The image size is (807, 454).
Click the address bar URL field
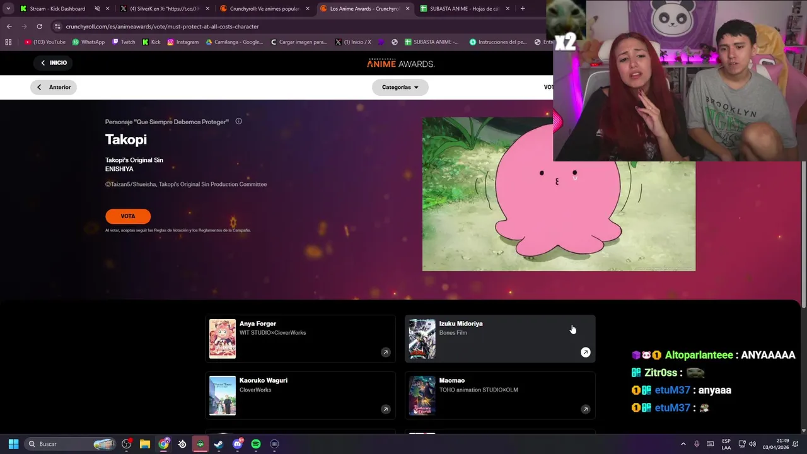pos(303,26)
